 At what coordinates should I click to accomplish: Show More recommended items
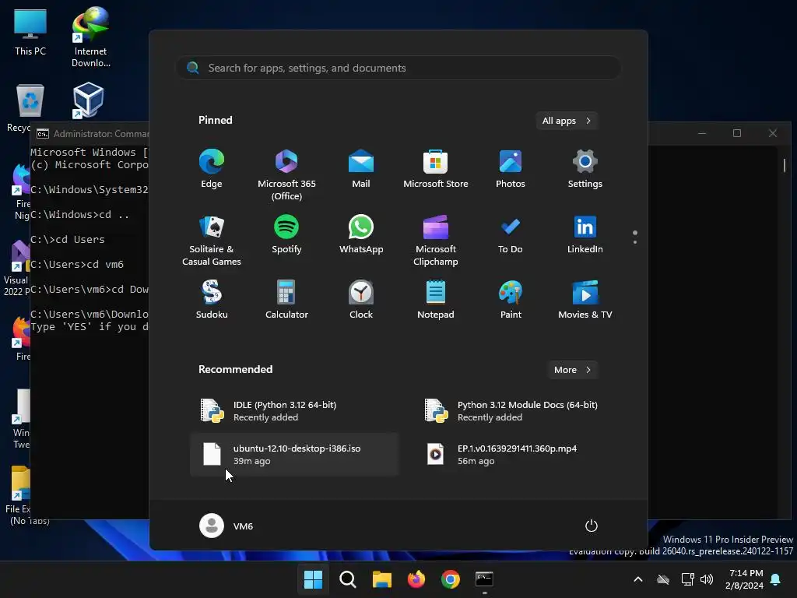click(x=572, y=370)
